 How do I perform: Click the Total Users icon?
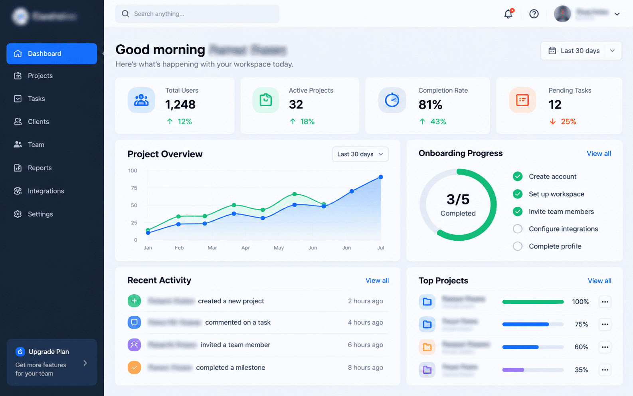click(141, 100)
